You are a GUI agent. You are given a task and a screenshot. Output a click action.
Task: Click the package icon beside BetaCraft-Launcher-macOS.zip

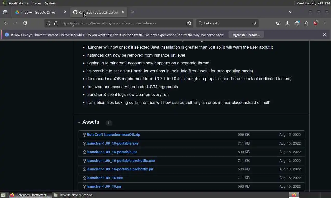click(x=84, y=135)
